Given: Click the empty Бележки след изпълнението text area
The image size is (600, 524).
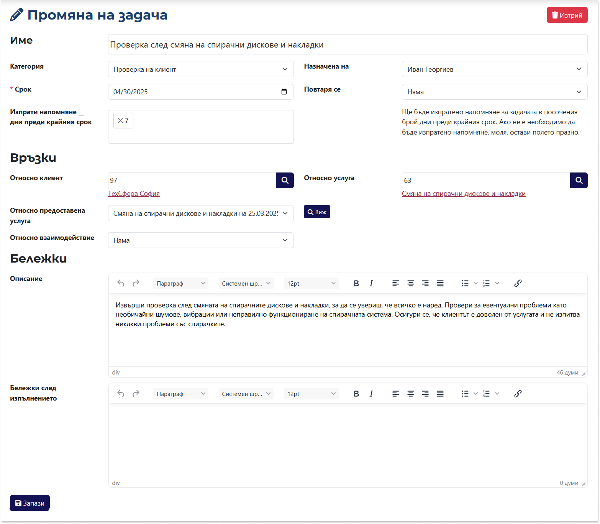Looking at the screenshot, I should tap(348, 440).
